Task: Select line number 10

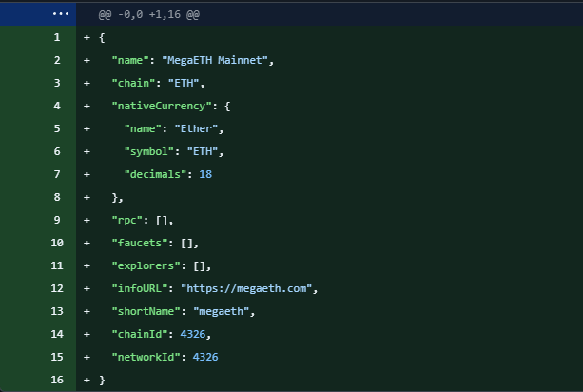Action: point(57,243)
